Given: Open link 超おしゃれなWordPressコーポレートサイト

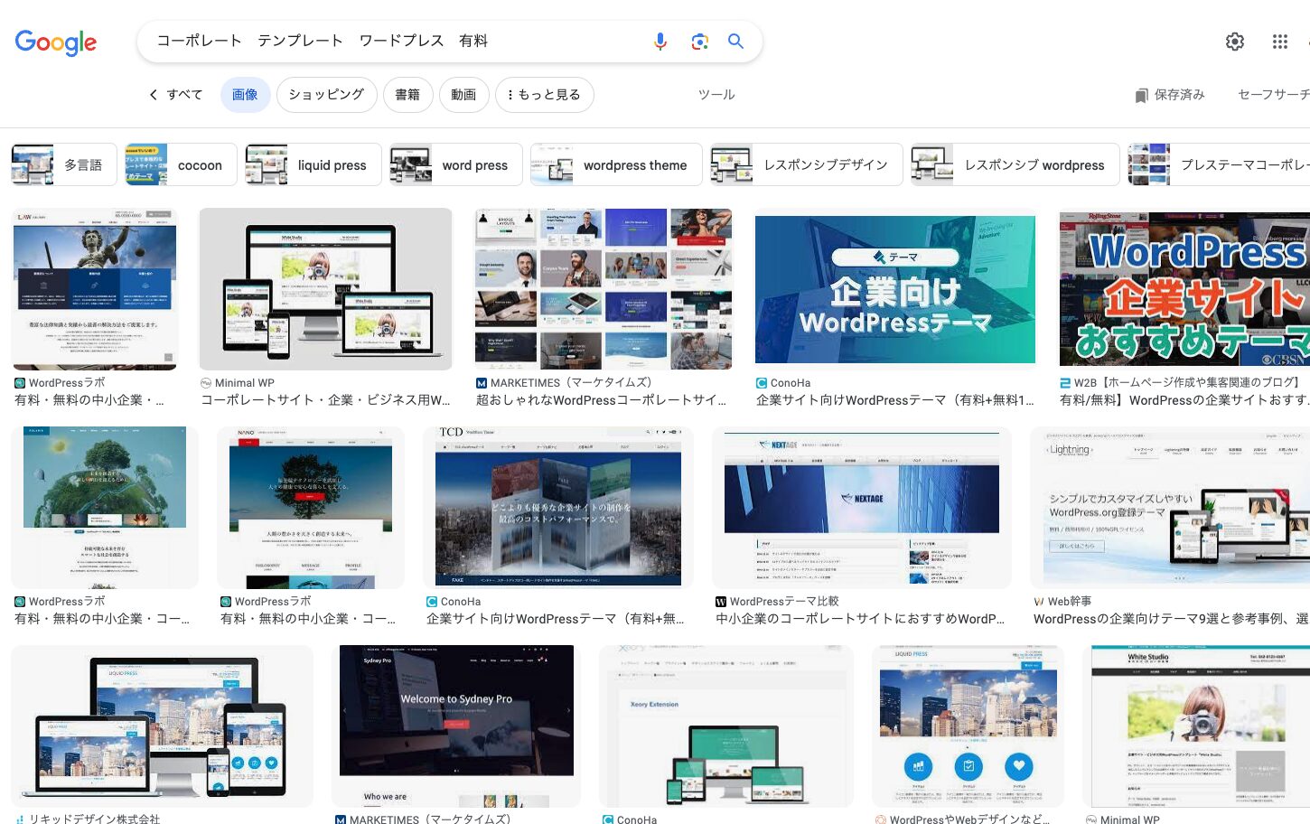Looking at the screenshot, I should point(601,400).
